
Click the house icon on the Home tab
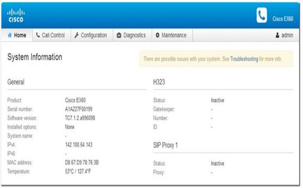(x=10, y=35)
